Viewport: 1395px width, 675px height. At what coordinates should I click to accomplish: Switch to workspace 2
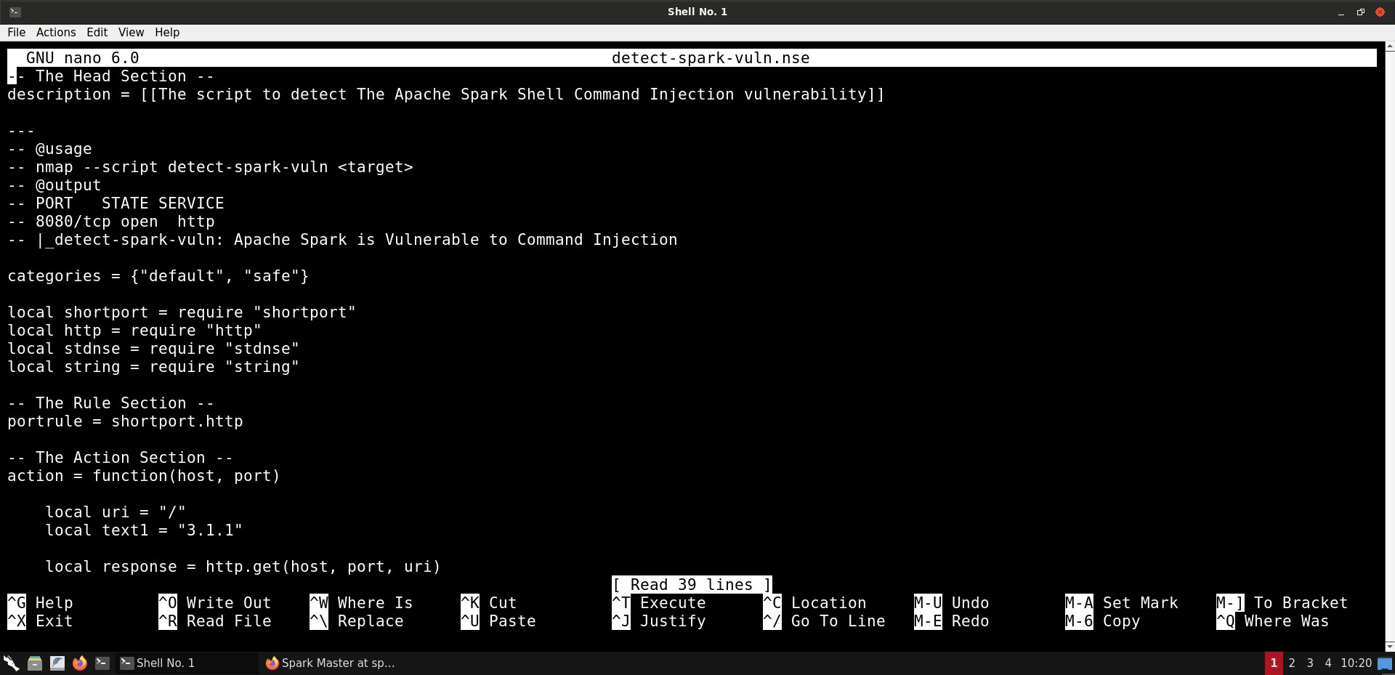point(1292,663)
